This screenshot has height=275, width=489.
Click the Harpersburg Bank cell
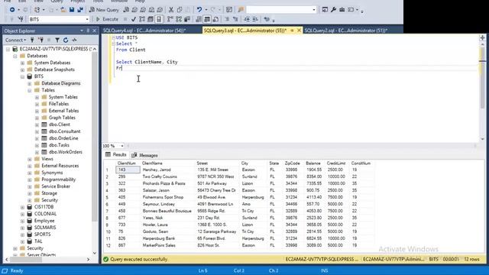coord(168,238)
